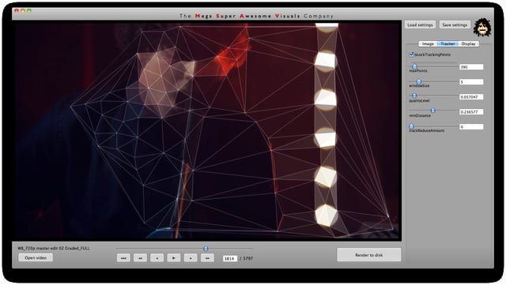Viewport: 506px width, 285px height.
Task: Step forward one frame
Action: (191, 258)
